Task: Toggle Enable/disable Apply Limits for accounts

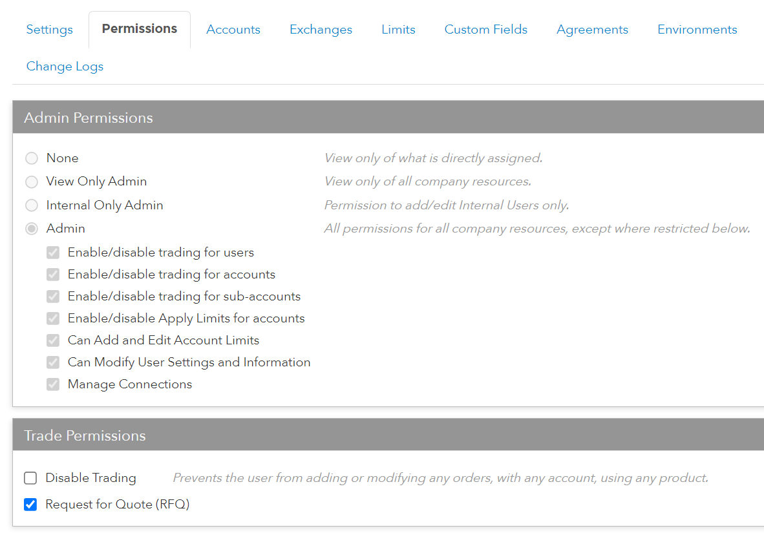Action: click(x=53, y=319)
